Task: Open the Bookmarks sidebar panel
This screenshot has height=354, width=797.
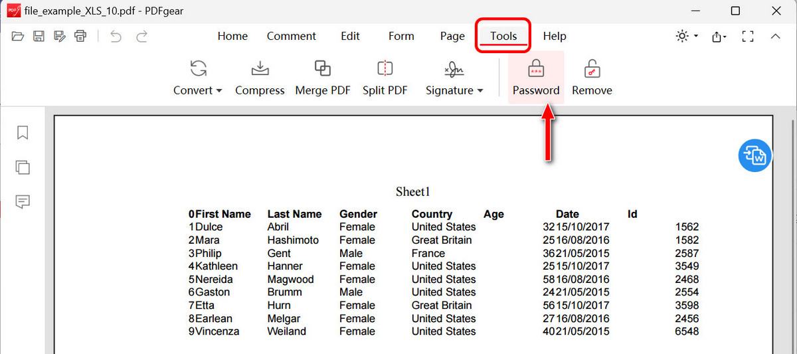Action: point(23,133)
